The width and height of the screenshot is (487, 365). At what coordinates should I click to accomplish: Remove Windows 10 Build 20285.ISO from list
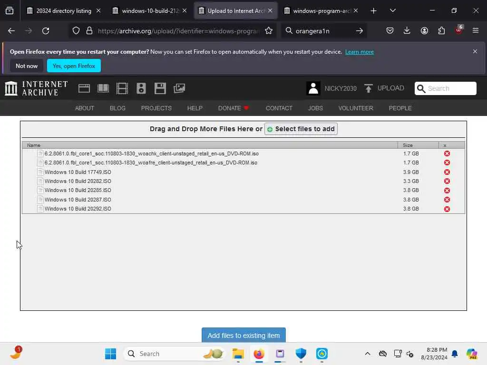click(447, 191)
